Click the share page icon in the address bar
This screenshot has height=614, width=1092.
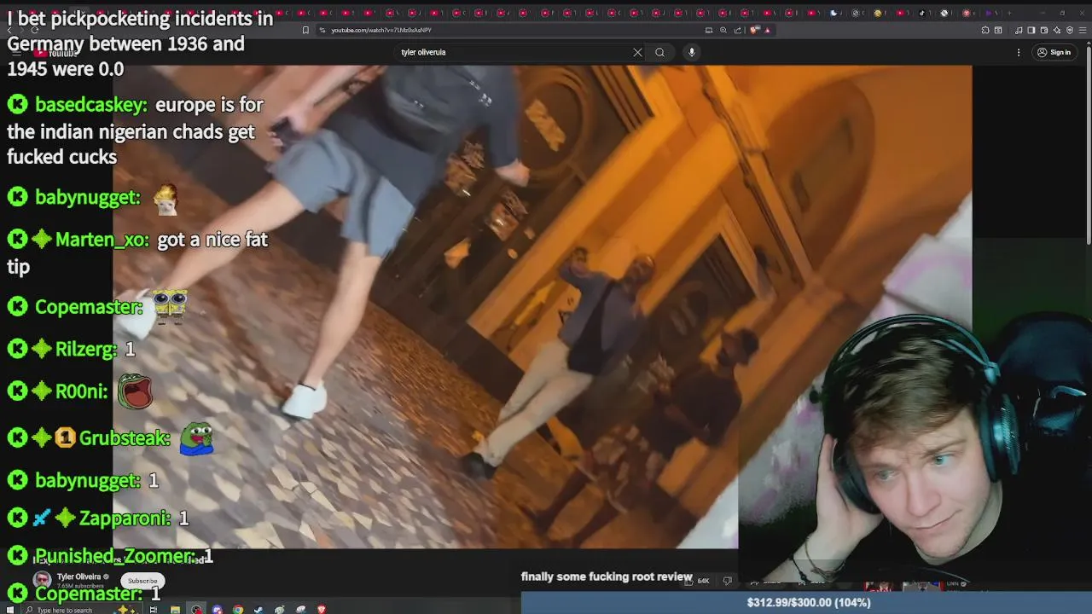[x=739, y=30]
